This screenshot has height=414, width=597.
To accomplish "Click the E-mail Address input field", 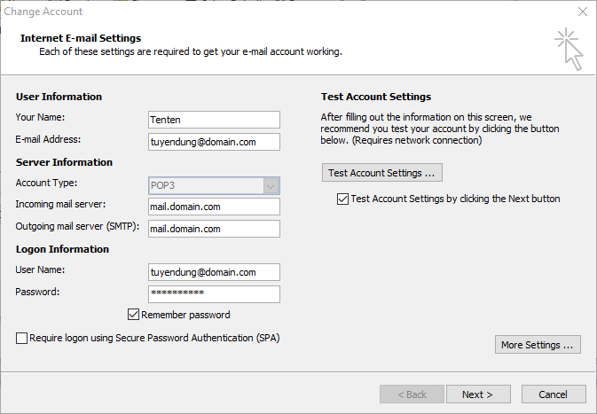I will click(214, 142).
